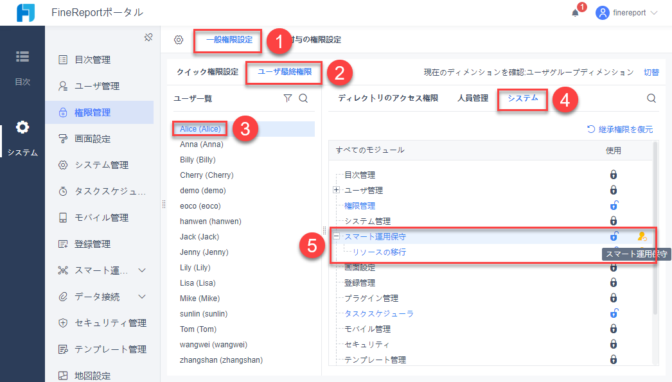The image size is (672, 382).
Task: Filter the user list with funnel icon
Action: [x=288, y=98]
